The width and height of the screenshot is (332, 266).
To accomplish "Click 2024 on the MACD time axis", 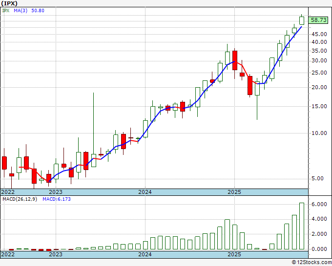I will coord(145,254).
